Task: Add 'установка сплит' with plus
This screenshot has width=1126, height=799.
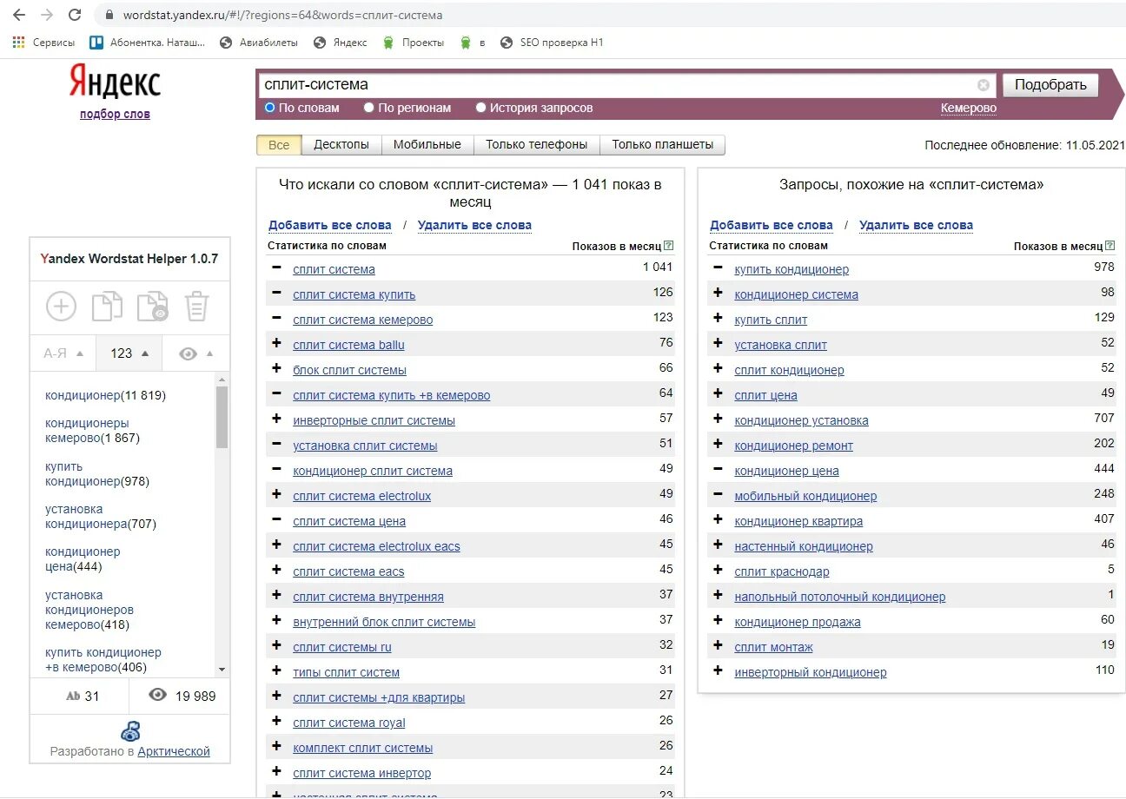Action: (718, 344)
